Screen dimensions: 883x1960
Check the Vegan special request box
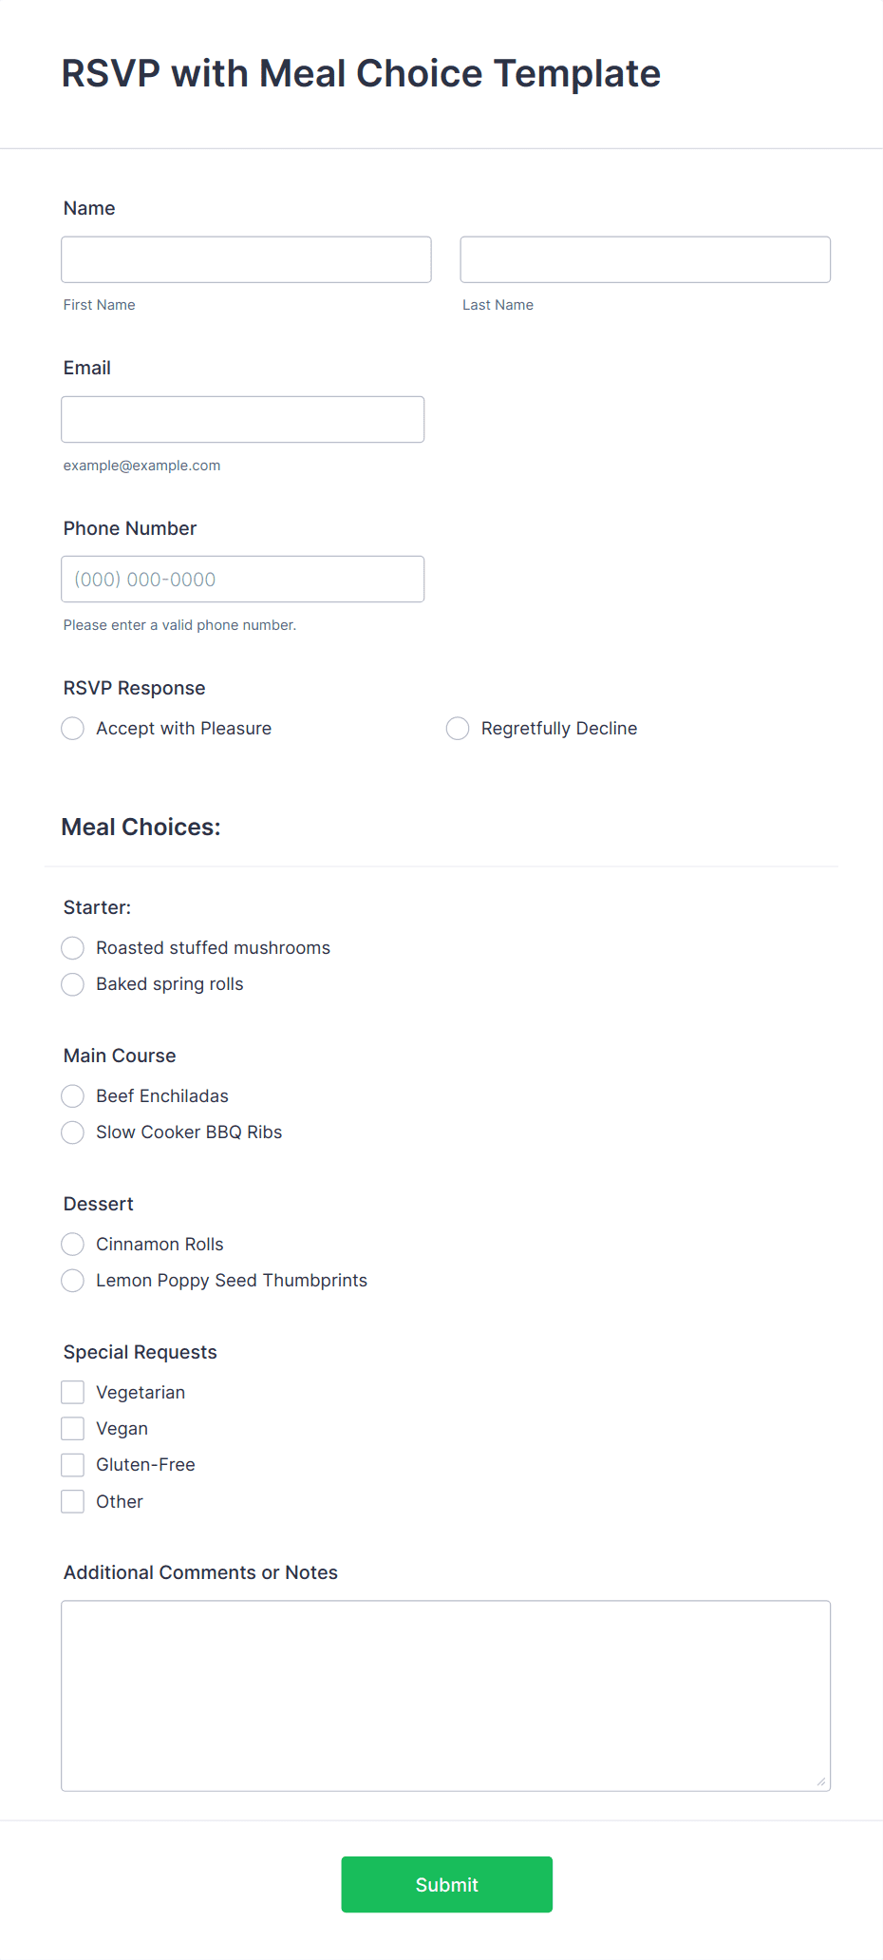[x=72, y=1427]
